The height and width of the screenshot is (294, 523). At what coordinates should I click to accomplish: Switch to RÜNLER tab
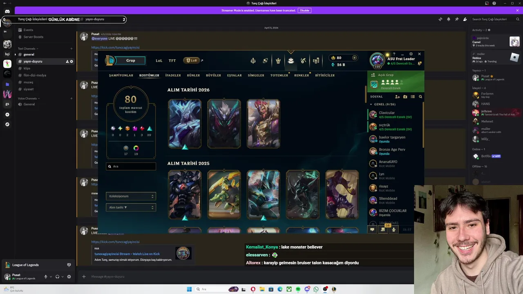[x=194, y=75]
